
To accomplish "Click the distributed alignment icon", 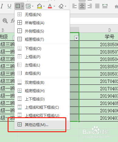I will point(105,6).
